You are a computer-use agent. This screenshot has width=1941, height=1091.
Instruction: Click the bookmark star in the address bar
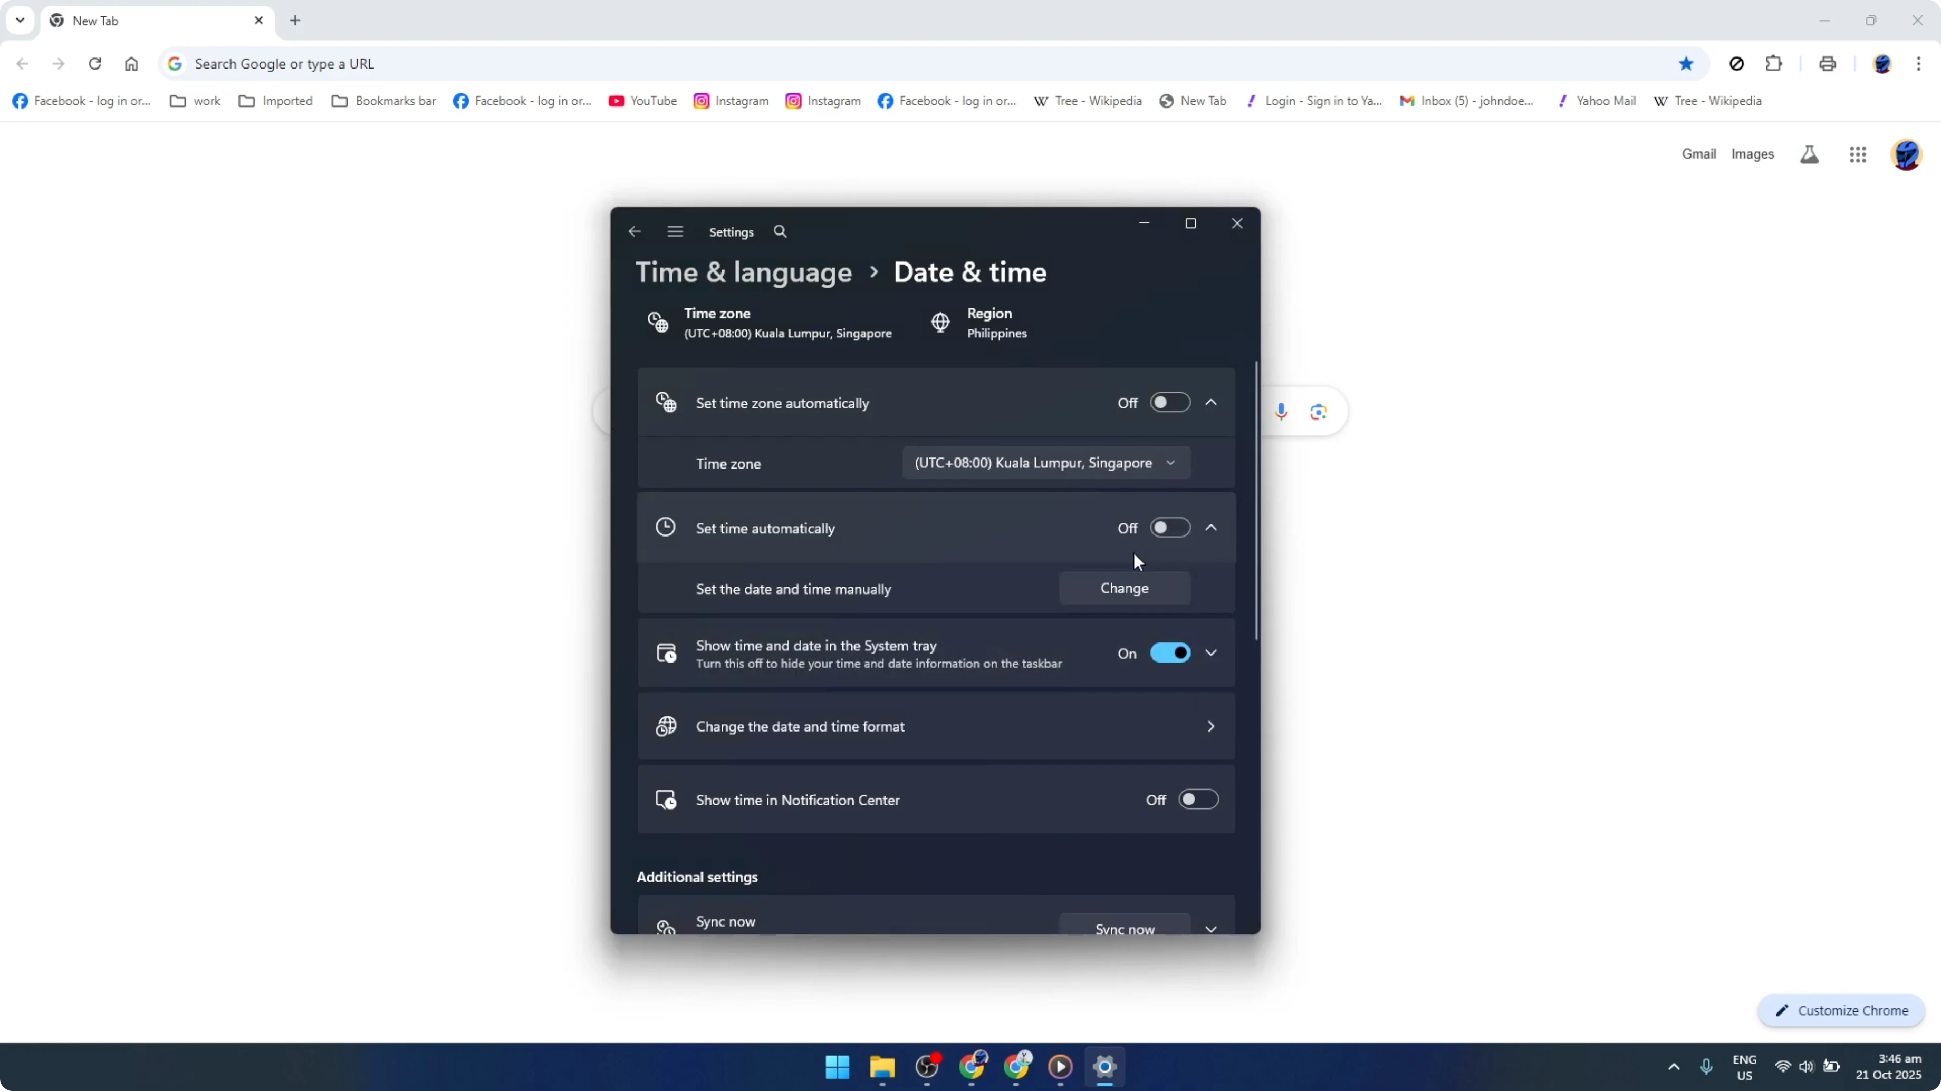pos(1686,63)
